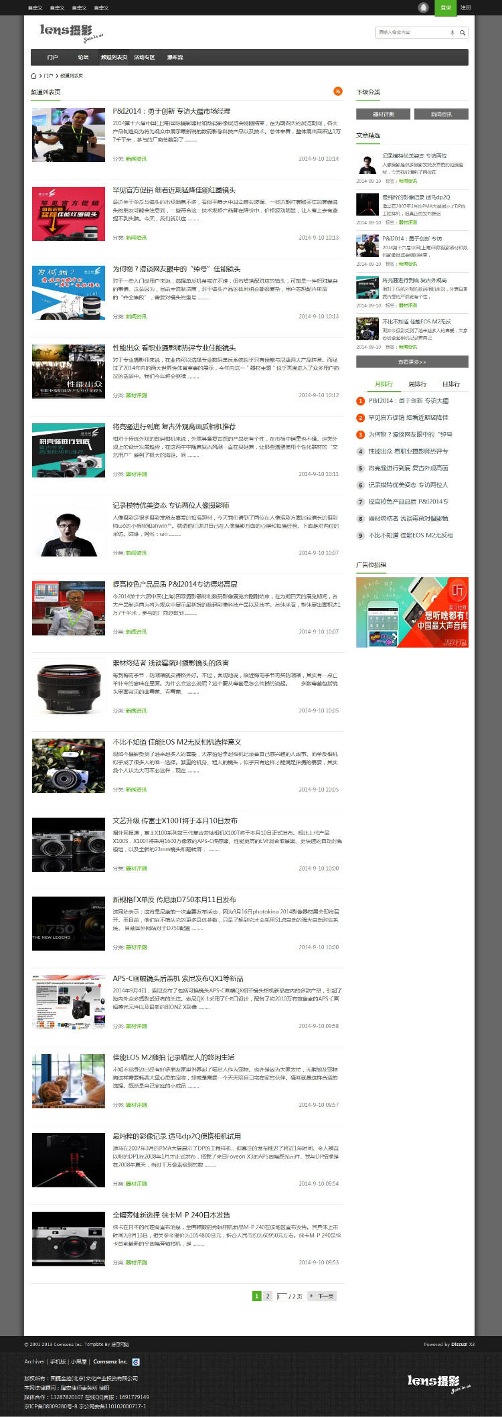Open article 性能出众 看职业摄影师热评专业佳能镜头
The image size is (502, 1417).
pyautogui.click(x=174, y=348)
